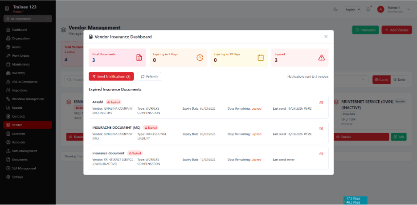
Task: Open Data Management in the sidebar
Action: click(28, 151)
